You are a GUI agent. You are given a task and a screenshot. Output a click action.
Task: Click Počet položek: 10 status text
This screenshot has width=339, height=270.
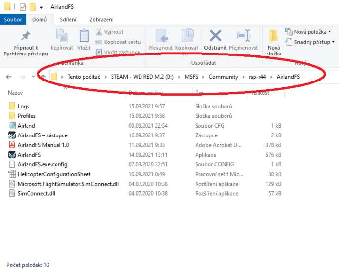click(x=28, y=265)
